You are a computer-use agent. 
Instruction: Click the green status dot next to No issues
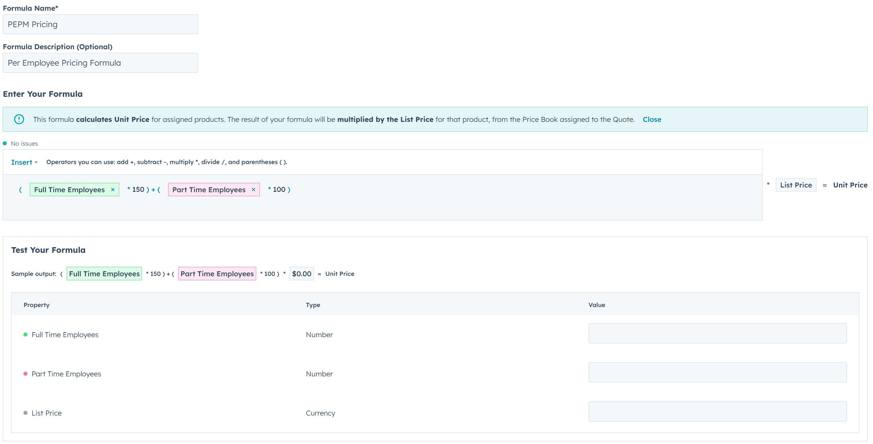point(5,143)
